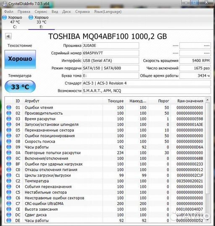The width and height of the screenshot is (215, 226).
Task: Click status icon for C6 Неисправимые ошибки секторов
Action: click(9, 198)
